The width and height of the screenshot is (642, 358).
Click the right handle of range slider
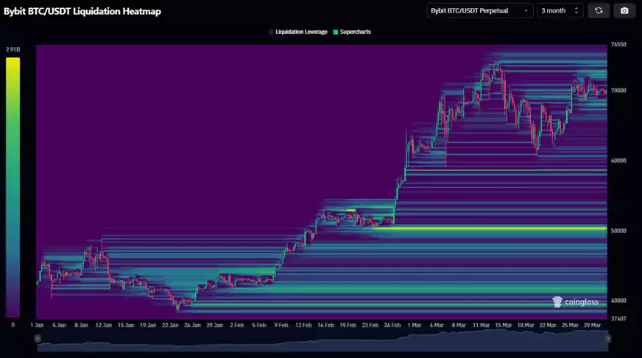click(x=608, y=338)
